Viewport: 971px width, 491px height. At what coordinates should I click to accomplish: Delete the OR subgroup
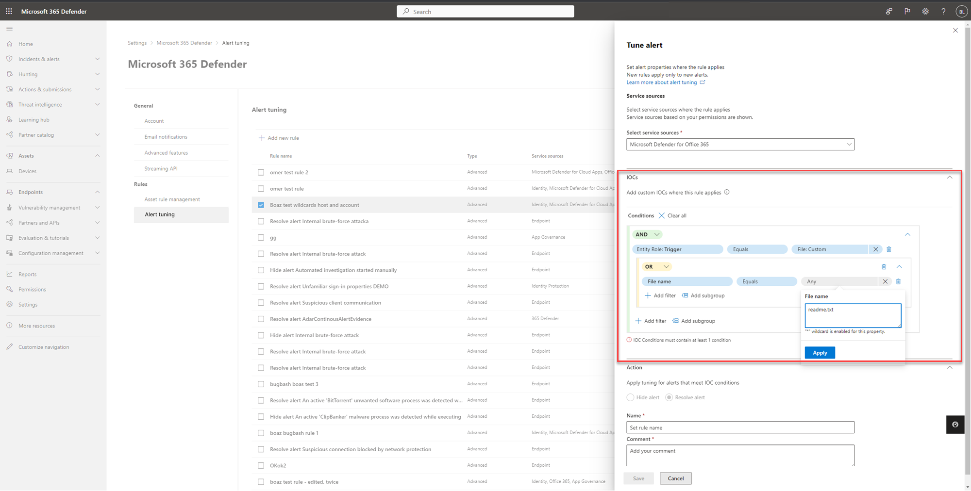point(884,266)
